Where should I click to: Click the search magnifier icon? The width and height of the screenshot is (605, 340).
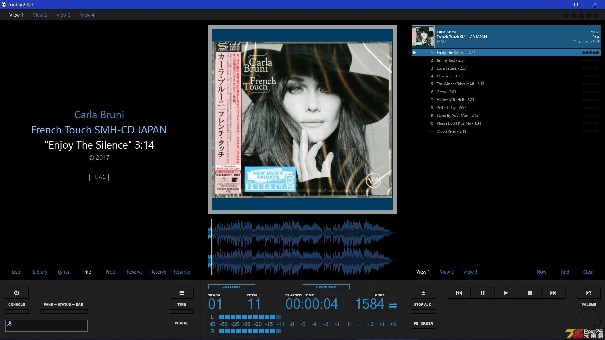tap(9, 323)
